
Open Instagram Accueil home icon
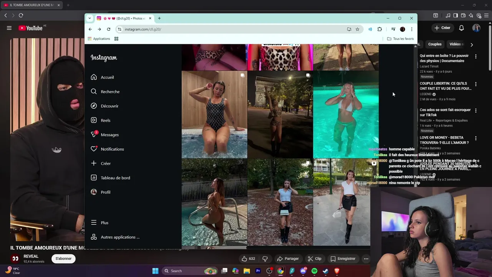(94, 77)
